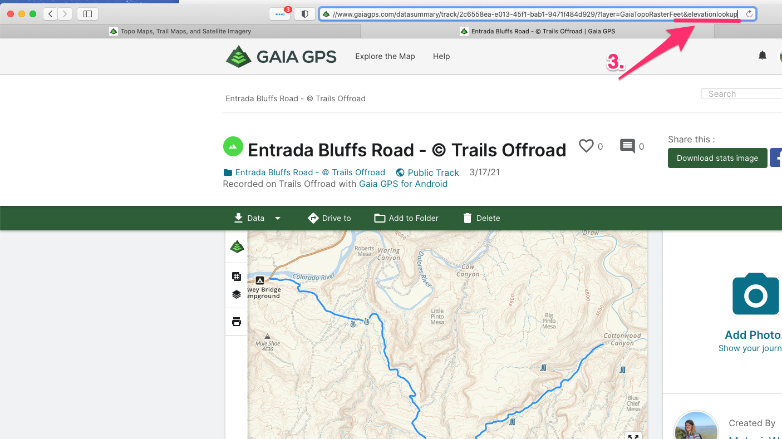
Task: Click the Drive to button
Action: tap(329, 218)
